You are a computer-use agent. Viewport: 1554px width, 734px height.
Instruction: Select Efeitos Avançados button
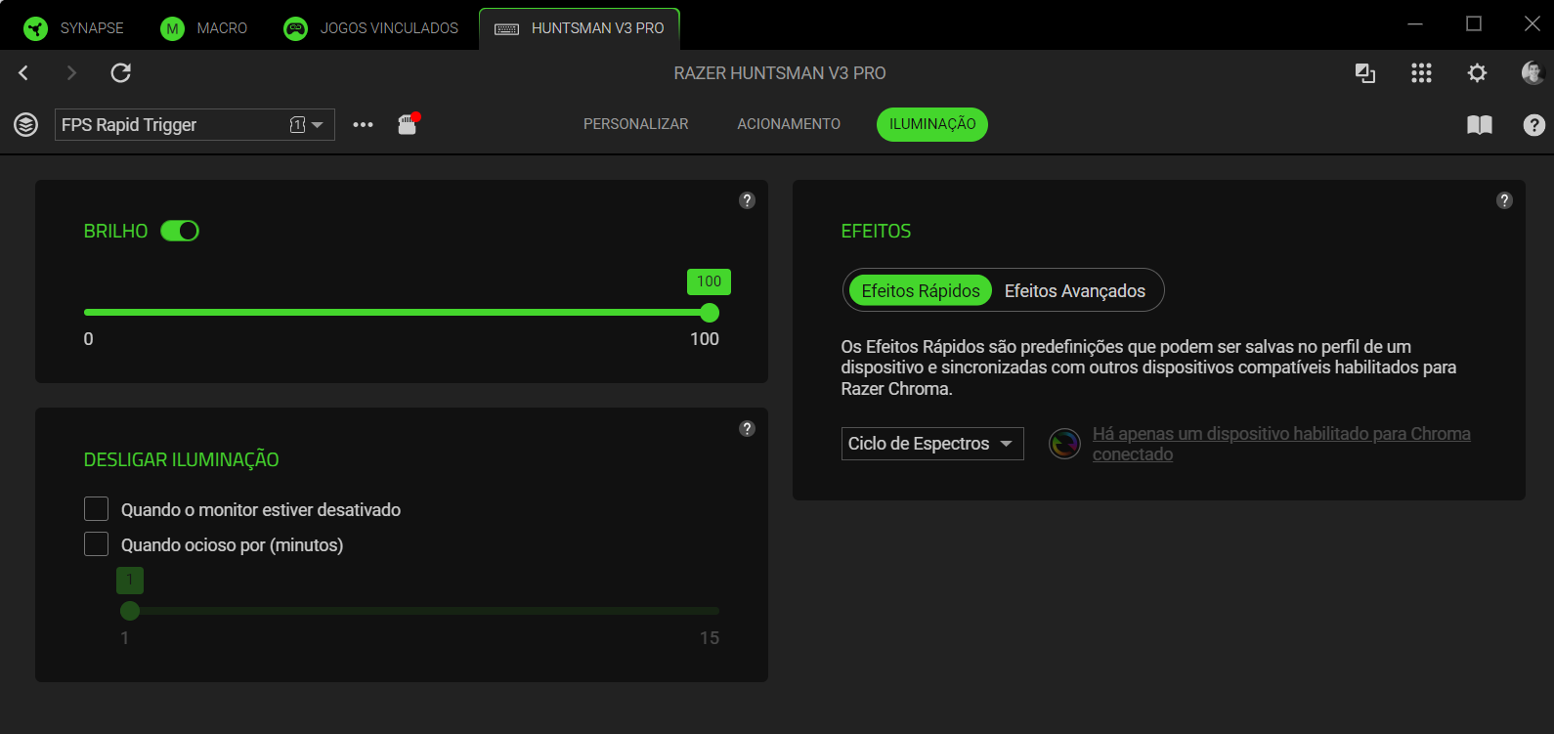(1074, 290)
